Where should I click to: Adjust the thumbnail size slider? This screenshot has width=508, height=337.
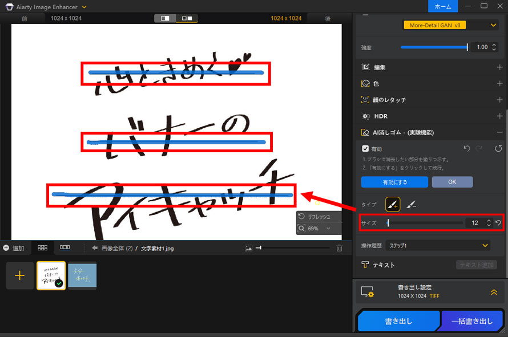[293, 248]
